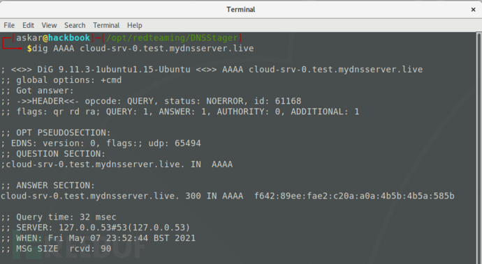This screenshot has height=264, width=482.
Task: Click the prompt path /opt/redteaming/DNSStager
Action: pyautogui.click(x=172, y=38)
